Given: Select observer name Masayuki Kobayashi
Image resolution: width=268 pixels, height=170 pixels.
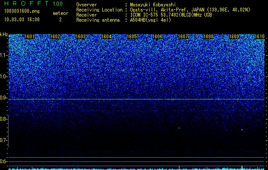Looking at the screenshot, I should [153, 5].
